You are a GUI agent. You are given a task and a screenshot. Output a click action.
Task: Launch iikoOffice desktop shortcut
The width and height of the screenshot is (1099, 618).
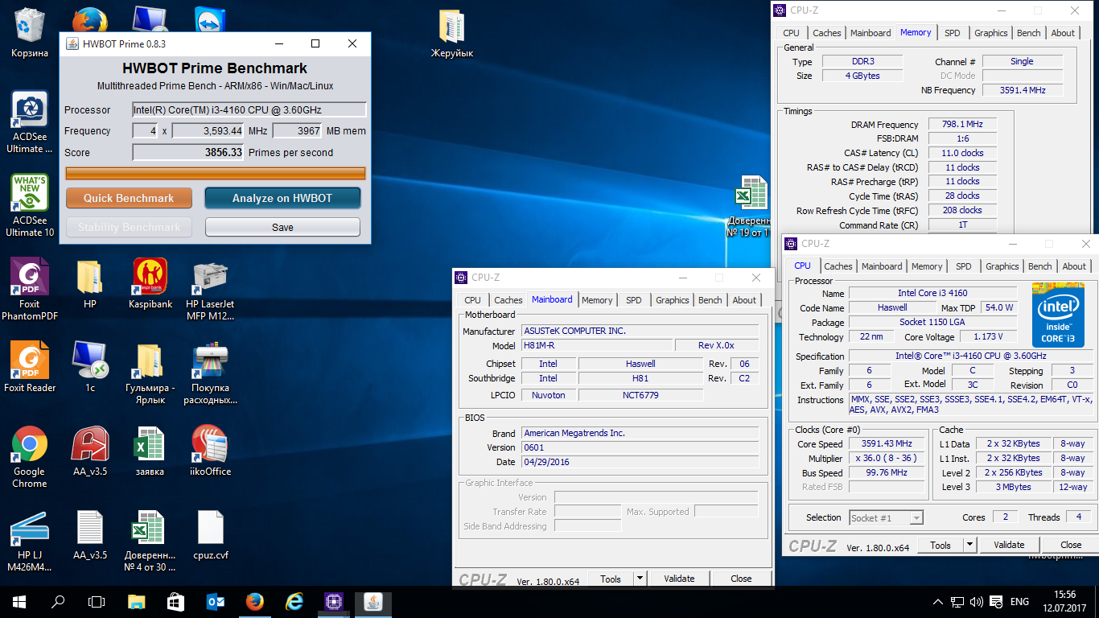[210, 451]
